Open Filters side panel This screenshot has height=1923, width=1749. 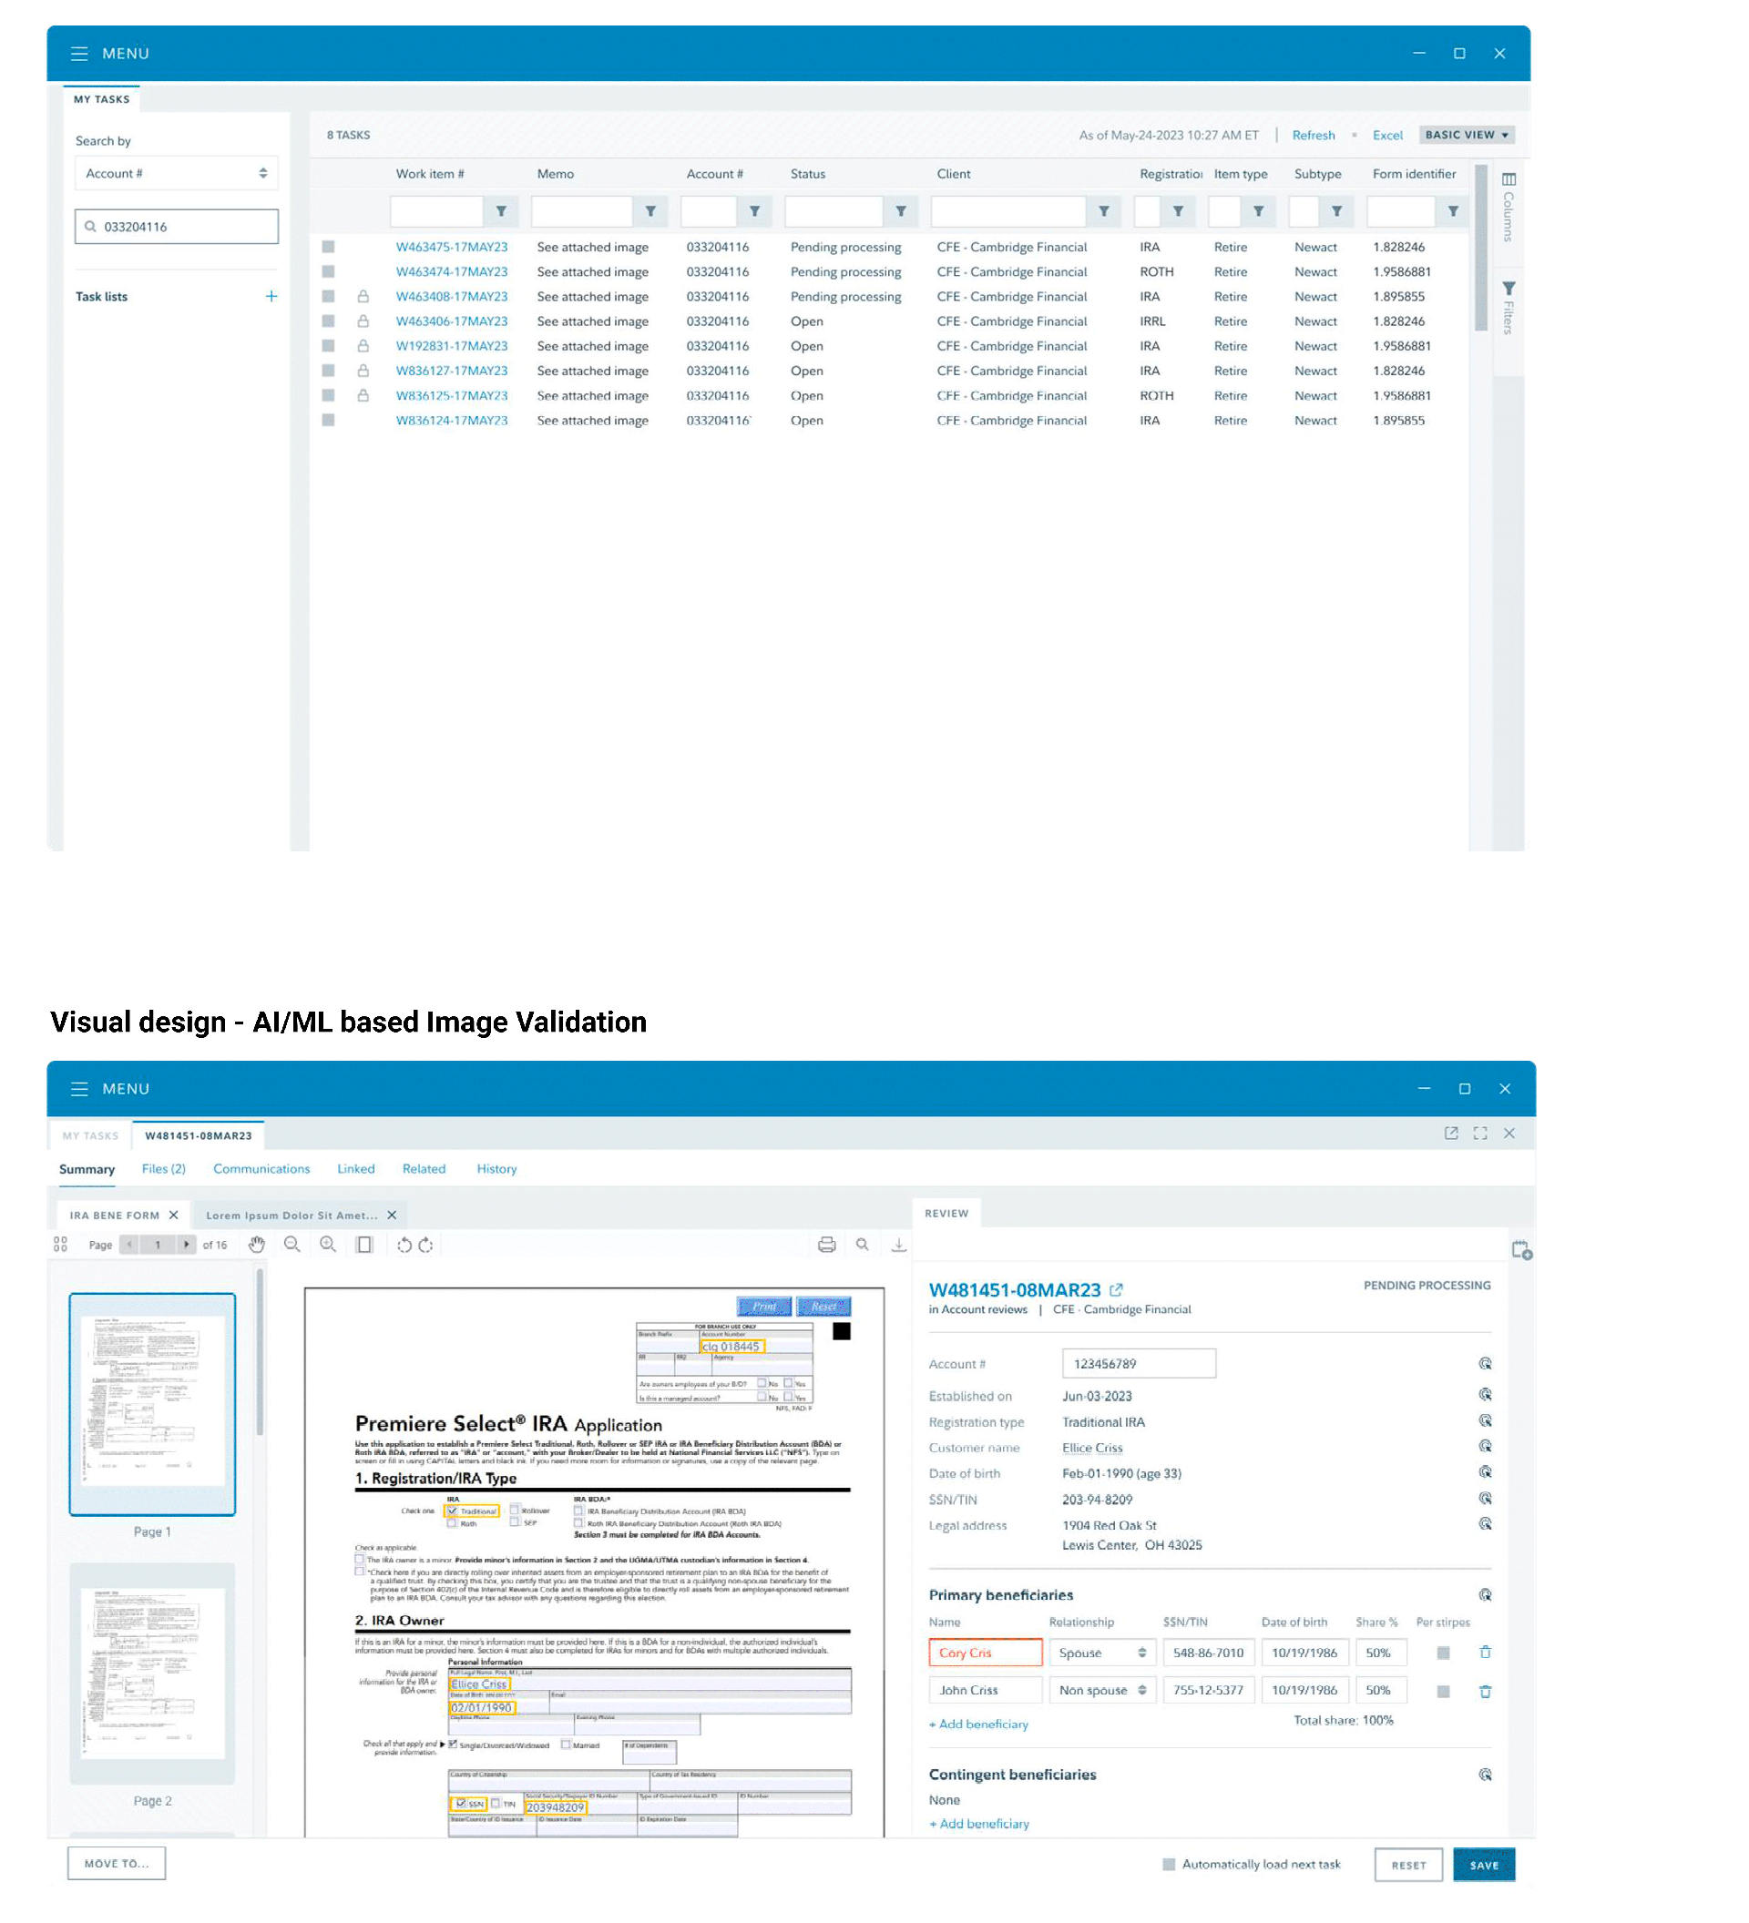point(1508,307)
